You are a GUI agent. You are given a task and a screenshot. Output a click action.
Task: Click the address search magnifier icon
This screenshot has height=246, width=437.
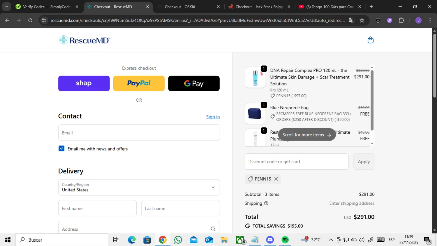213,229
